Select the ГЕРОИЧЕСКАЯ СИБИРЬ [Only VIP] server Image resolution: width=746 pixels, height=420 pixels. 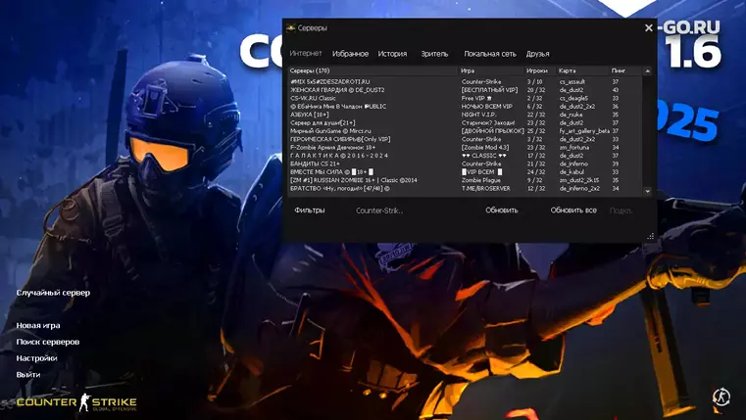pos(465,139)
